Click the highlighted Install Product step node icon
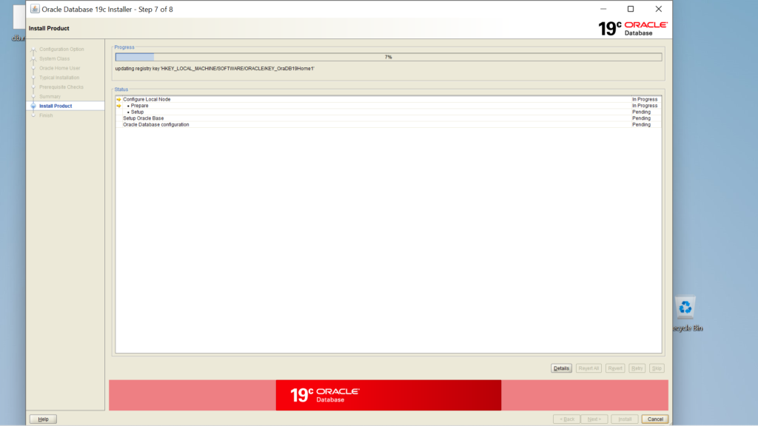This screenshot has width=758, height=426. click(x=33, y=105)
